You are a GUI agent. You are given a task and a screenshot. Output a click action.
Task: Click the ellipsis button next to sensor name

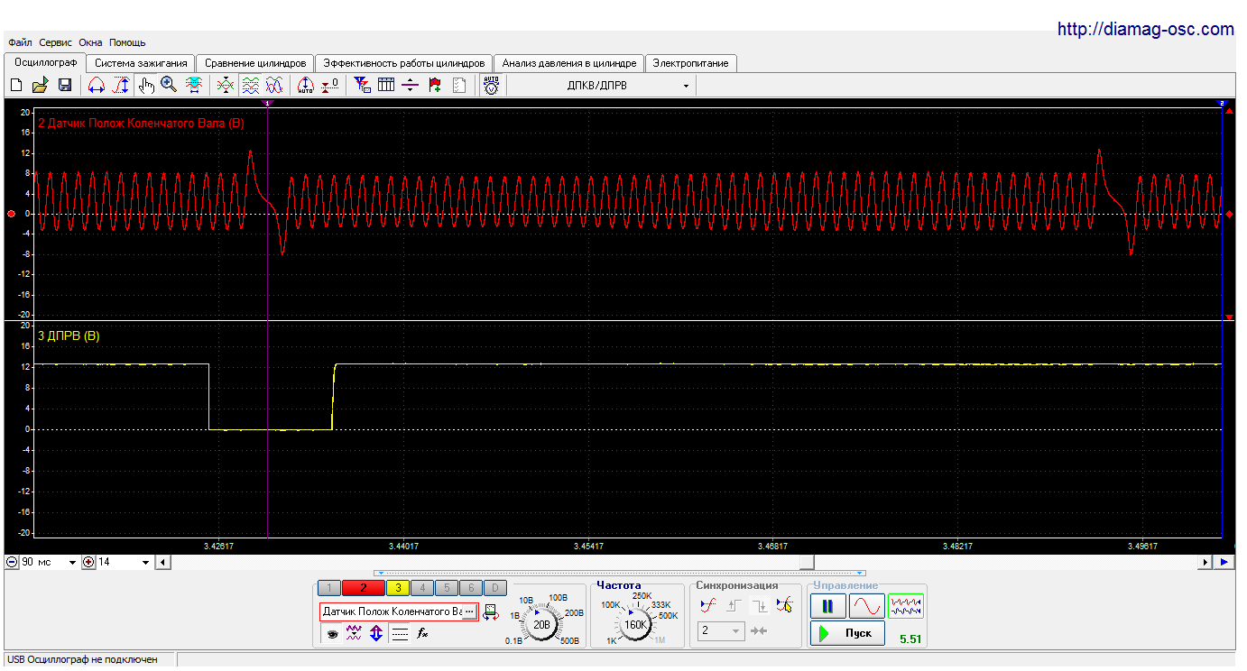coord(469,611)
